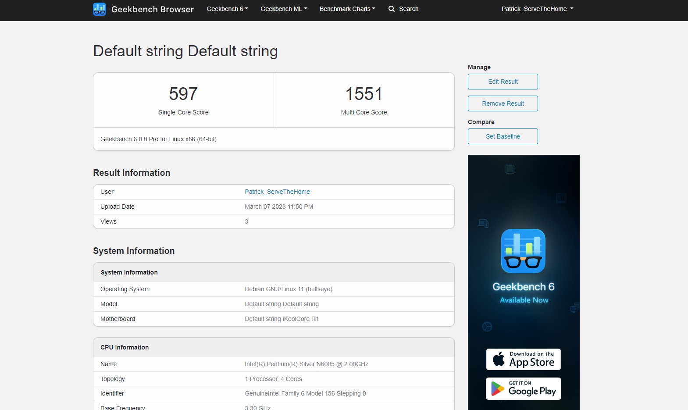Click Set Baseline to compare

point(503,136)
